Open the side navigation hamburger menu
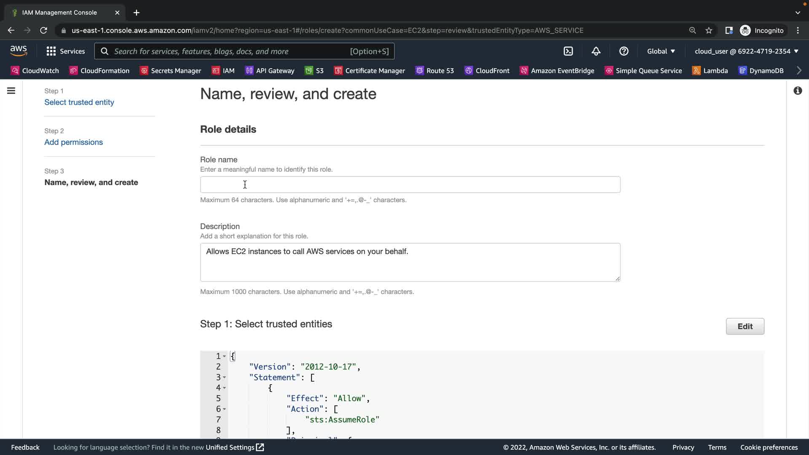 [11, 91]
